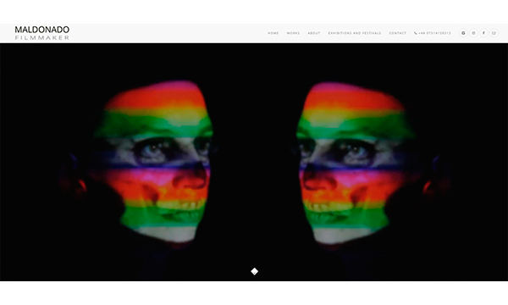Click the rainbow mirrored faces hero image

tap(254, 162)
